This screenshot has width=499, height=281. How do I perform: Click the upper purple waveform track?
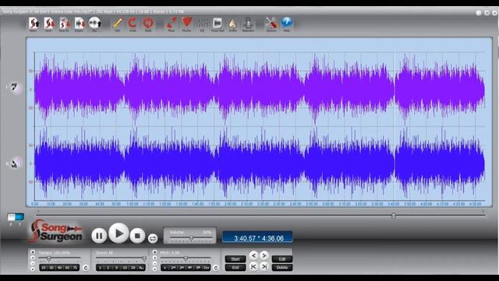[x=260, y=90]
